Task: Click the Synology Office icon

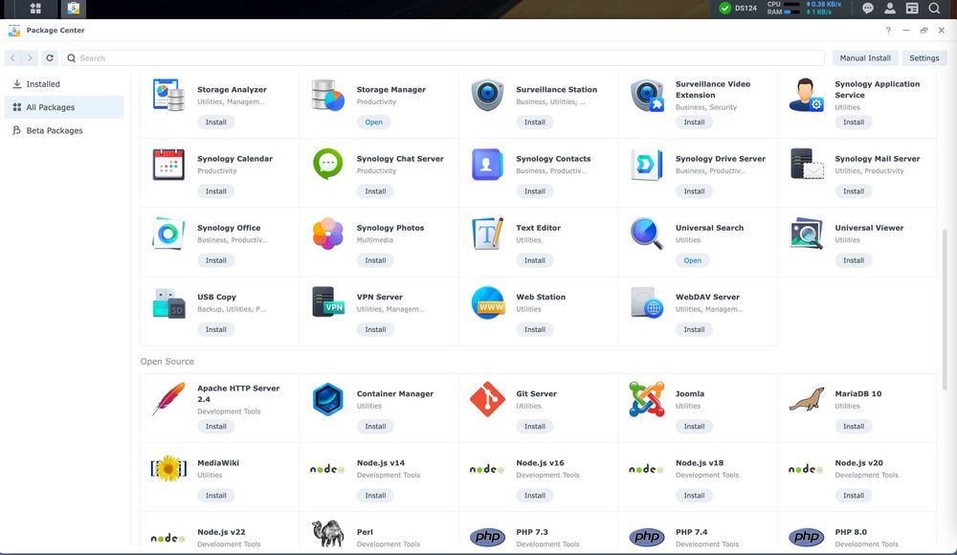Action: point(168,233)
